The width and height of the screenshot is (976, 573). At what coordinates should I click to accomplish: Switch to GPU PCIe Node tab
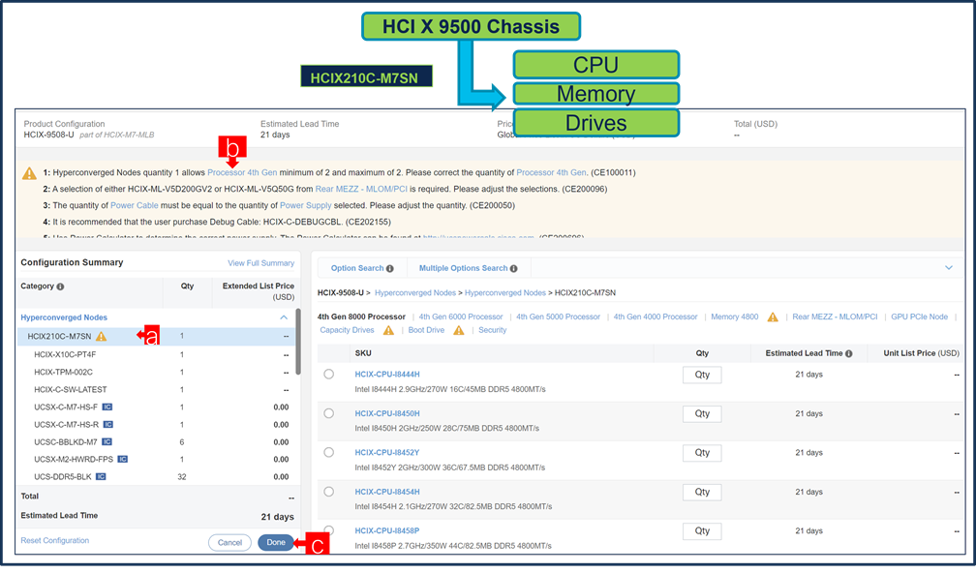pos(920,317)
